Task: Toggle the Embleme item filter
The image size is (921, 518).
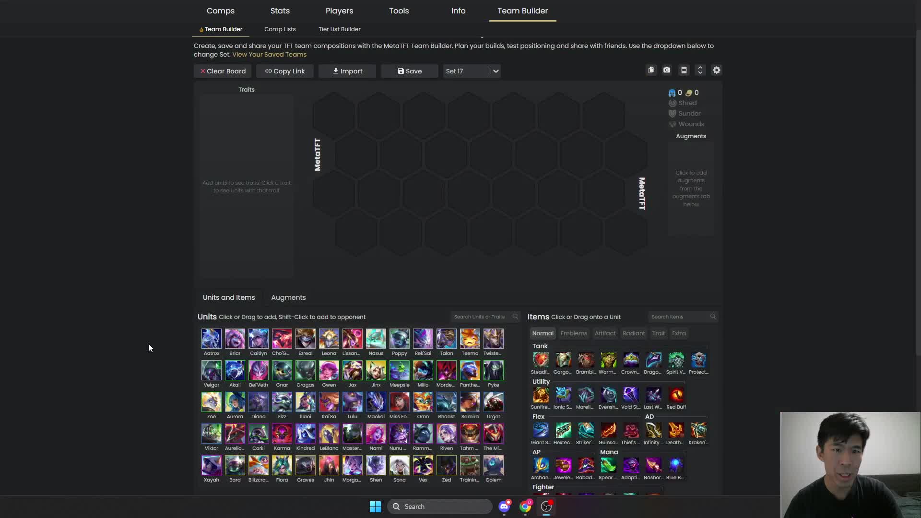Action: coord(574,333)
